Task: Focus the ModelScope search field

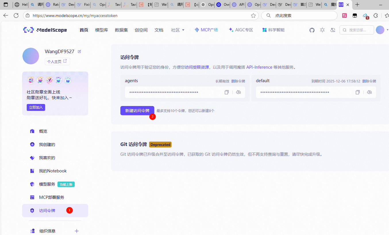Action: [x=357, y=30]
